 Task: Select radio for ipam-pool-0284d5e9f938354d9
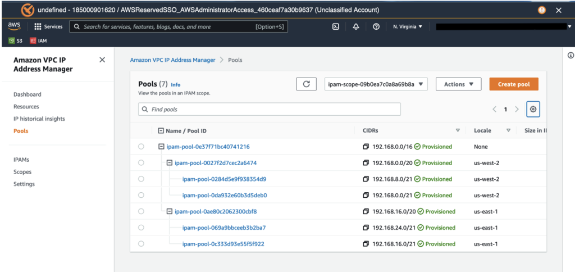click(x=141, y=179)
